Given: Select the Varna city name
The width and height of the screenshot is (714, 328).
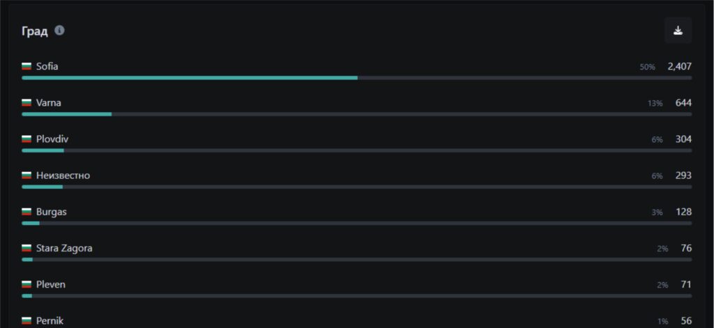Looking at the screenshot, I should click(x=49, y=103).
